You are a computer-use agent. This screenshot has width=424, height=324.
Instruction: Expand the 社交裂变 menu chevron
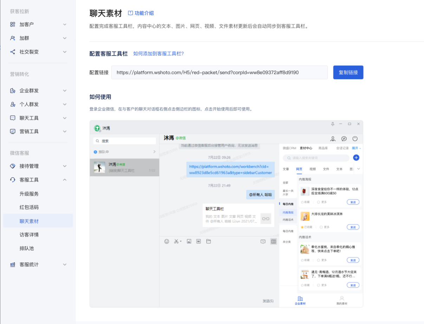pos(65,52)
